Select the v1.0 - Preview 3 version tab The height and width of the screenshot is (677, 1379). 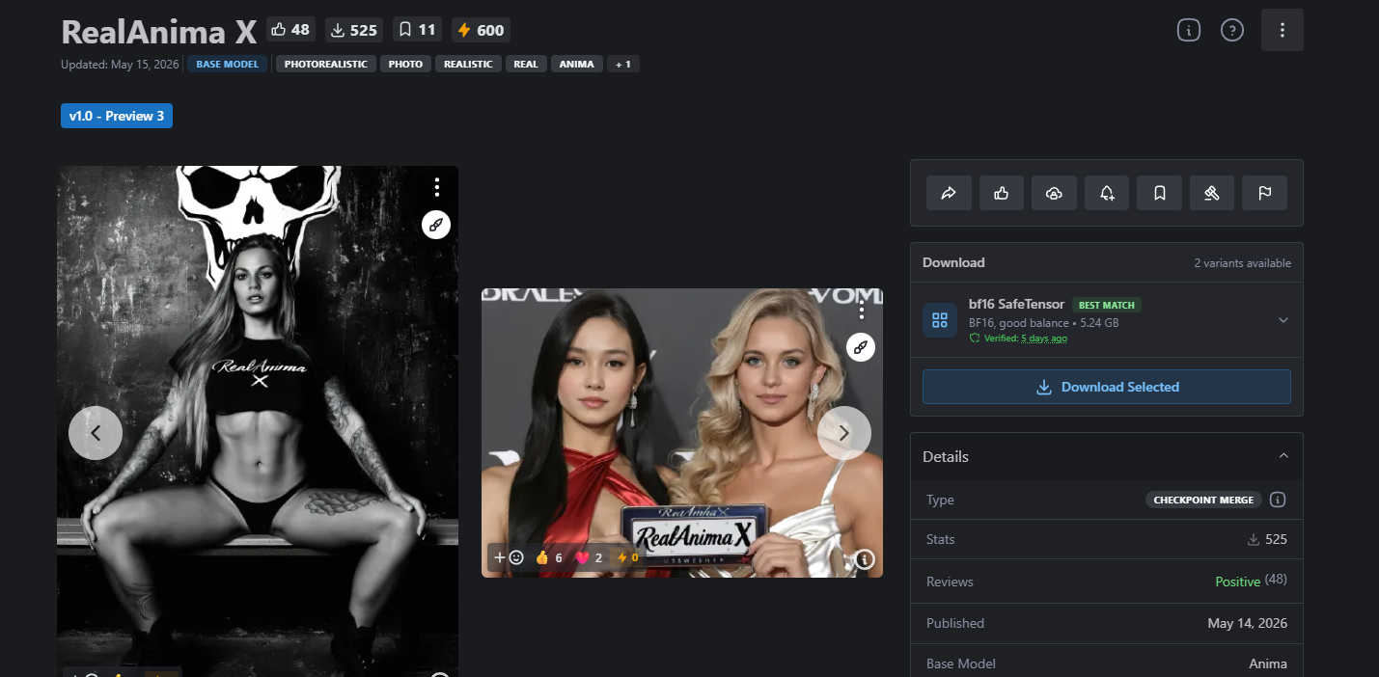[x=117, y=116]
